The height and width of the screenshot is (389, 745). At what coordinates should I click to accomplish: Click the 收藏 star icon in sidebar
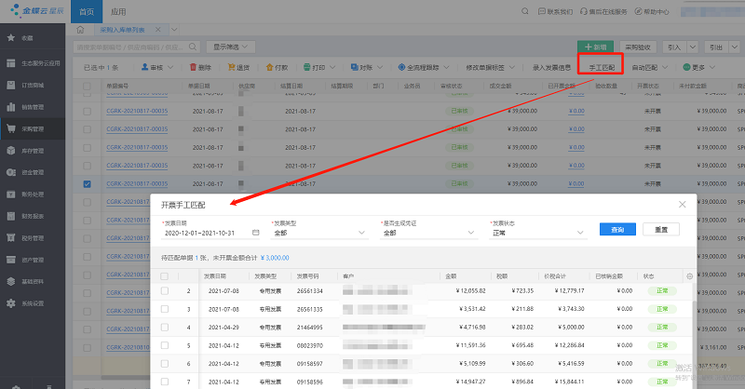pos(11,38)
